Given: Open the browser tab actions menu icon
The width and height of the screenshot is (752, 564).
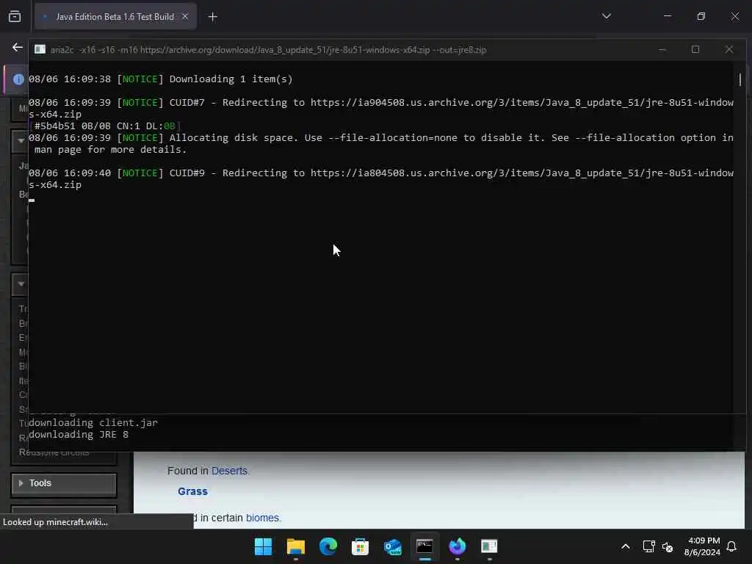Looking at the screenshot, I should [15, 17].
